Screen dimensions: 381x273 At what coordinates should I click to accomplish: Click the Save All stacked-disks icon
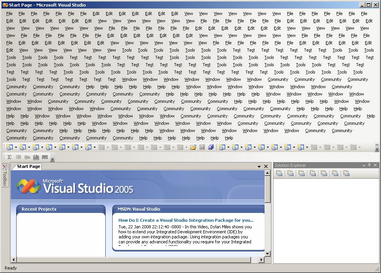click(211, 147)
